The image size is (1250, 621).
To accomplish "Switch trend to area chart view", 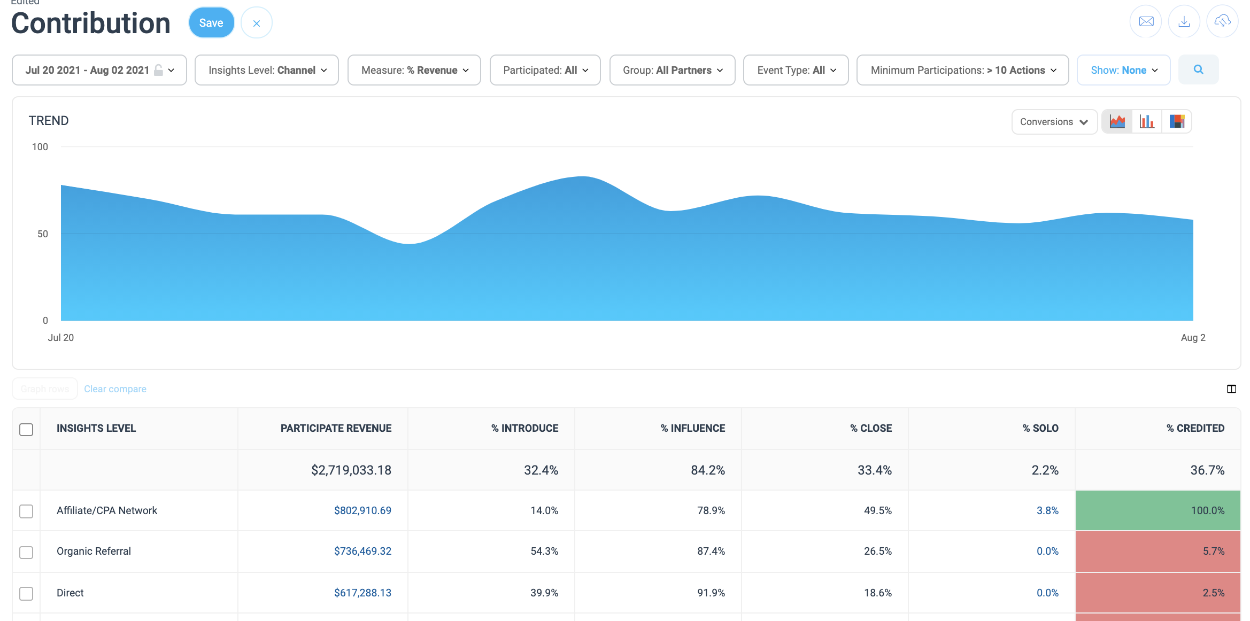I will (1117, 122).
